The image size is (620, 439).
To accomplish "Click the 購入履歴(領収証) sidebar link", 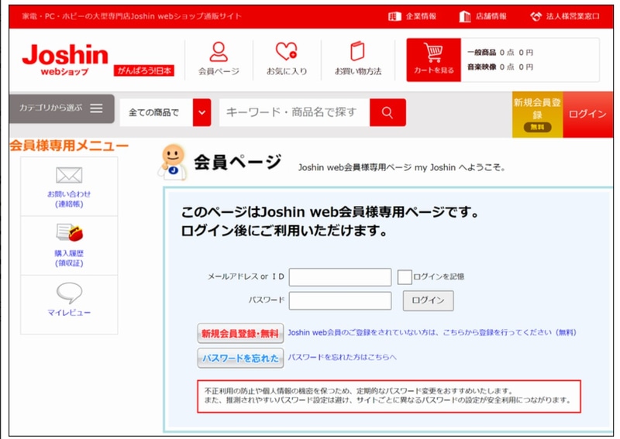I will tap(69, 258).
